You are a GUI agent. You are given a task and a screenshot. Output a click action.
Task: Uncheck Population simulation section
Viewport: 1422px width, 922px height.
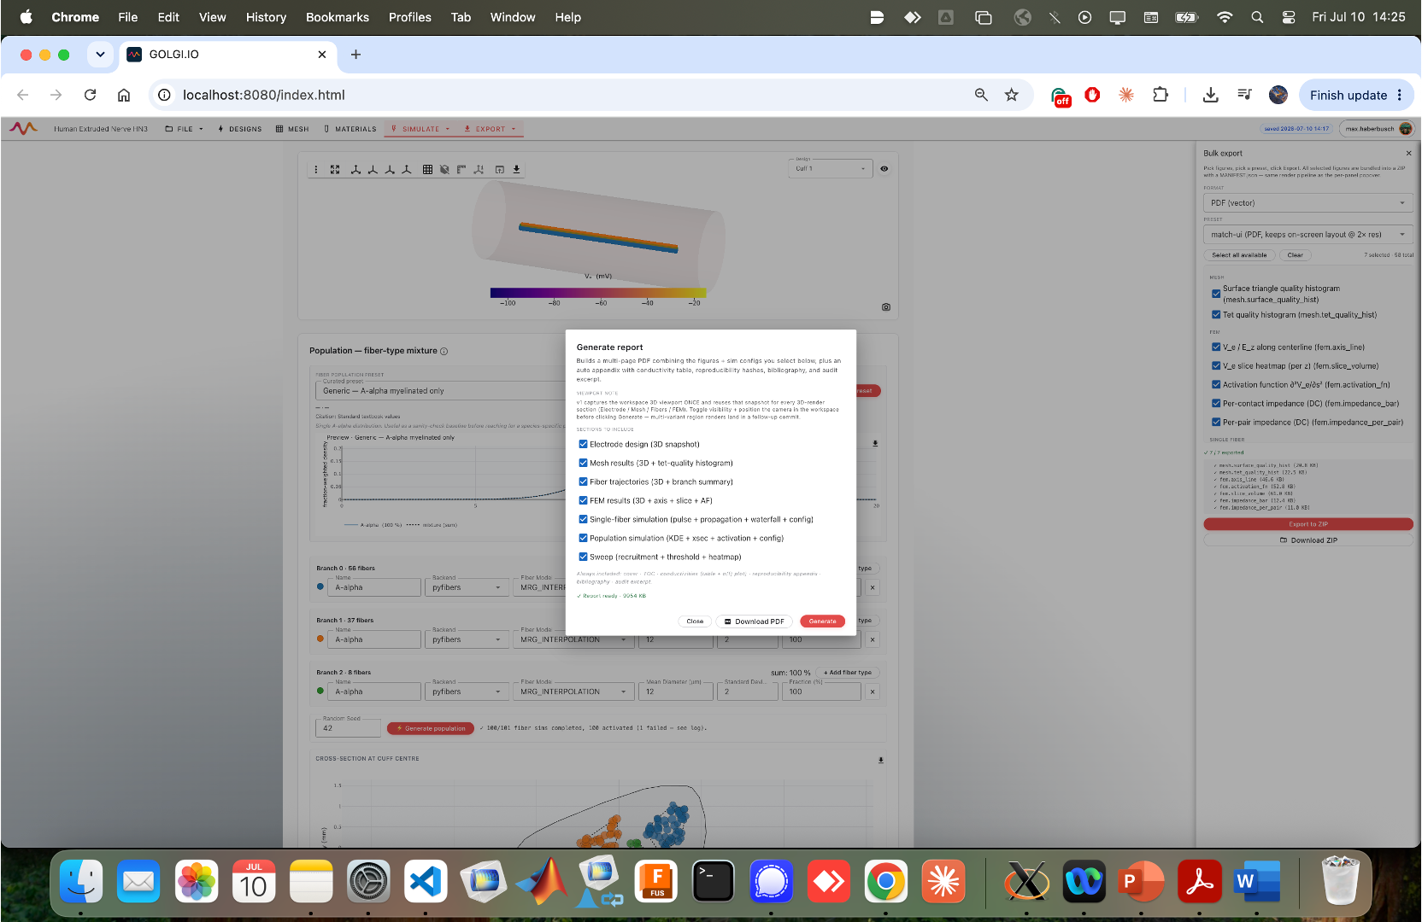[x=583, y=538]
